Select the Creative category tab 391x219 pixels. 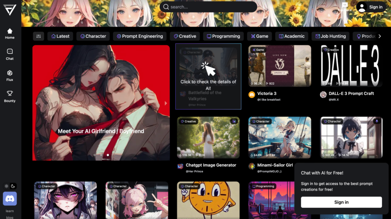click(185, 36)
